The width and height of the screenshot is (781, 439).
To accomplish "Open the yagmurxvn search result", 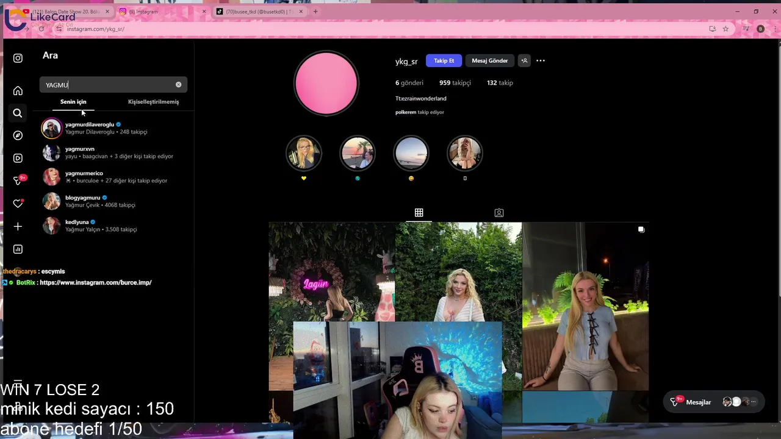I will click(x=113, y=152).
